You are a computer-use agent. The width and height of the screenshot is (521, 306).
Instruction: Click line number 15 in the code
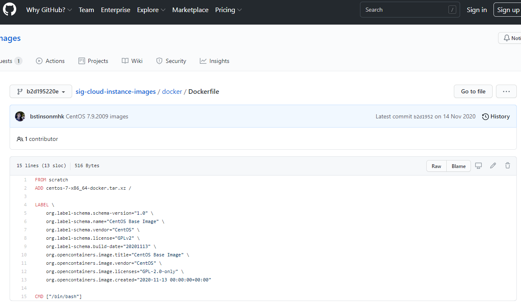[24, 296]
